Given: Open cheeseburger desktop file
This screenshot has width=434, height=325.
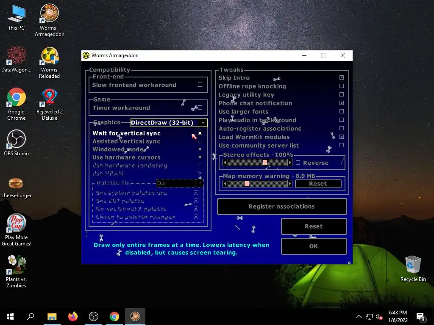Looking at the screenshot, I should point(16,187).
